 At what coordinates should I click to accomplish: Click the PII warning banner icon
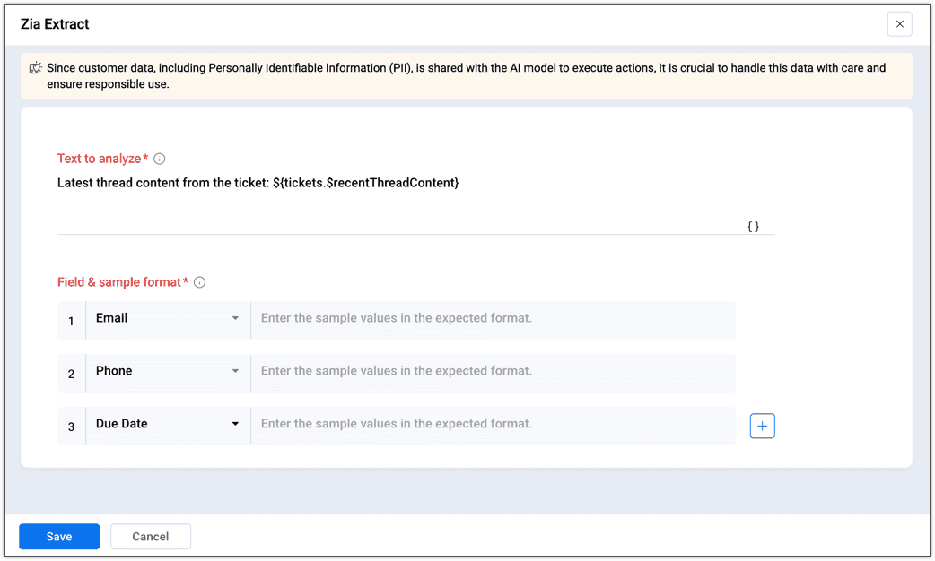pos(36,68)
